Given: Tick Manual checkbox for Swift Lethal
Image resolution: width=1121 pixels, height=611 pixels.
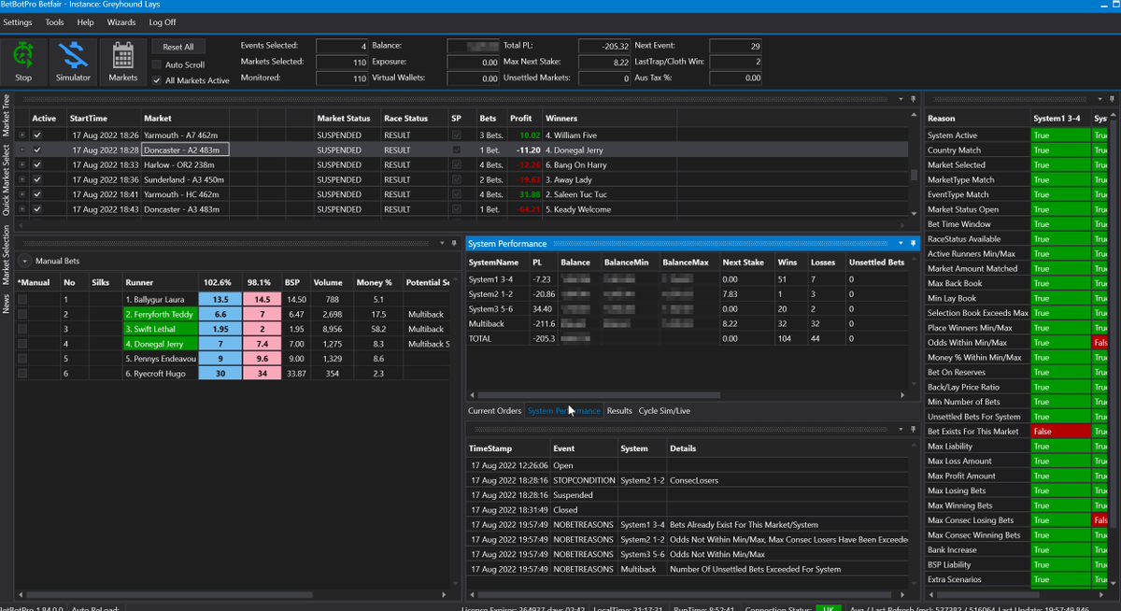Looking at the screenshot, I should [22, 329].
